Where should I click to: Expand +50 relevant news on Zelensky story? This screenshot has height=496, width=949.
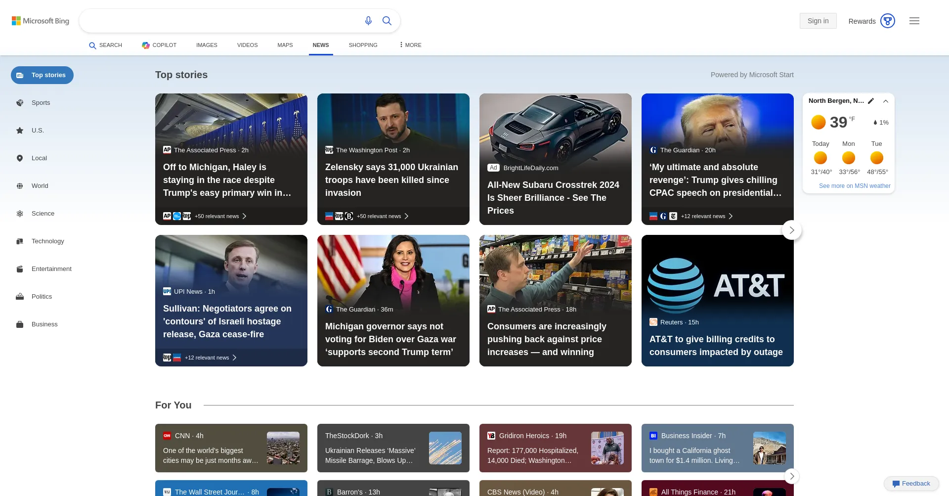pos(383,216)
